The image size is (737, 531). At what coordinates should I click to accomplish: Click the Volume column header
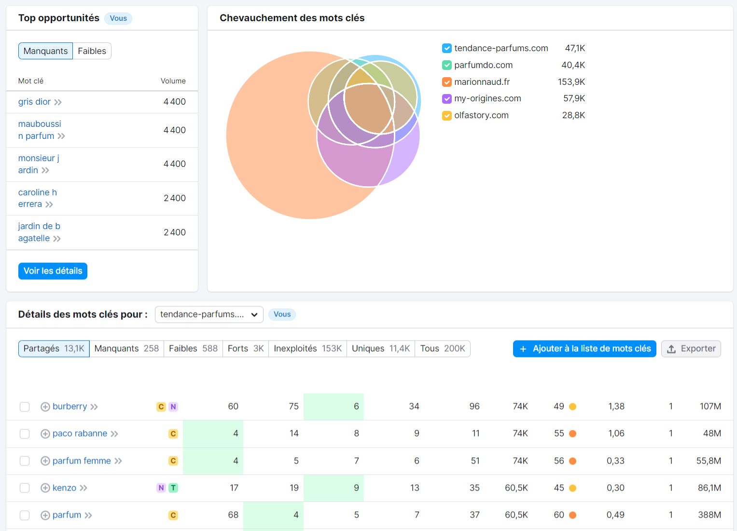tap(173, 81)
